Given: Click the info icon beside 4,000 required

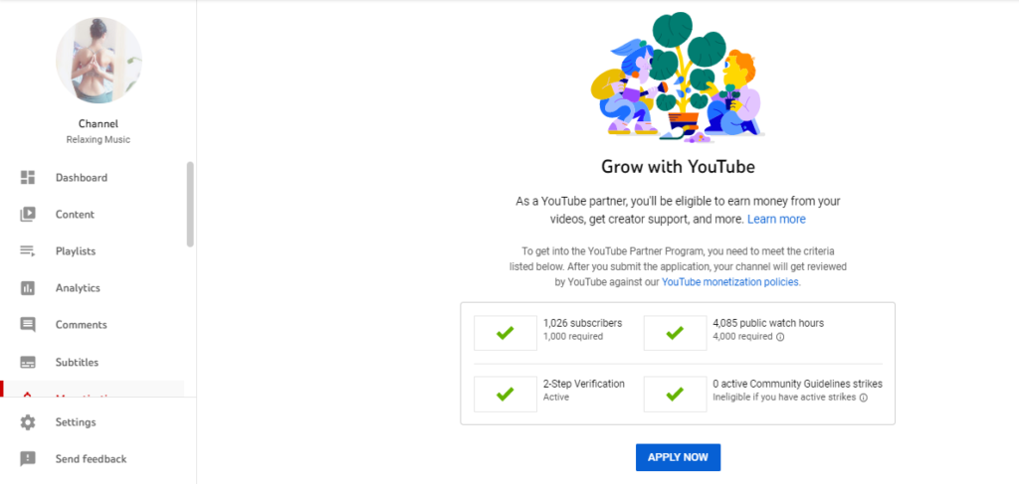Looking at the screenshot, I should pos(780,337).
